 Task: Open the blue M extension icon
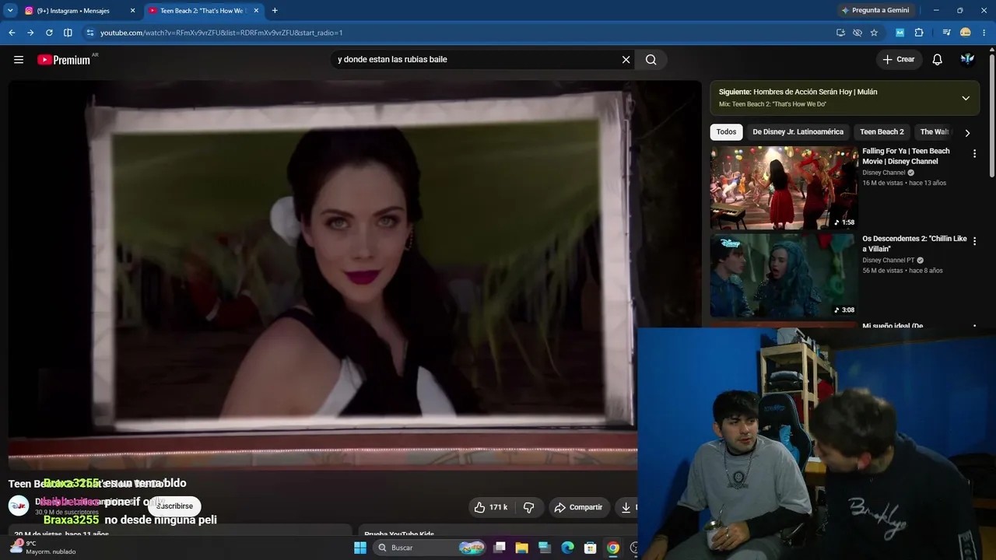tap(900, 33)
